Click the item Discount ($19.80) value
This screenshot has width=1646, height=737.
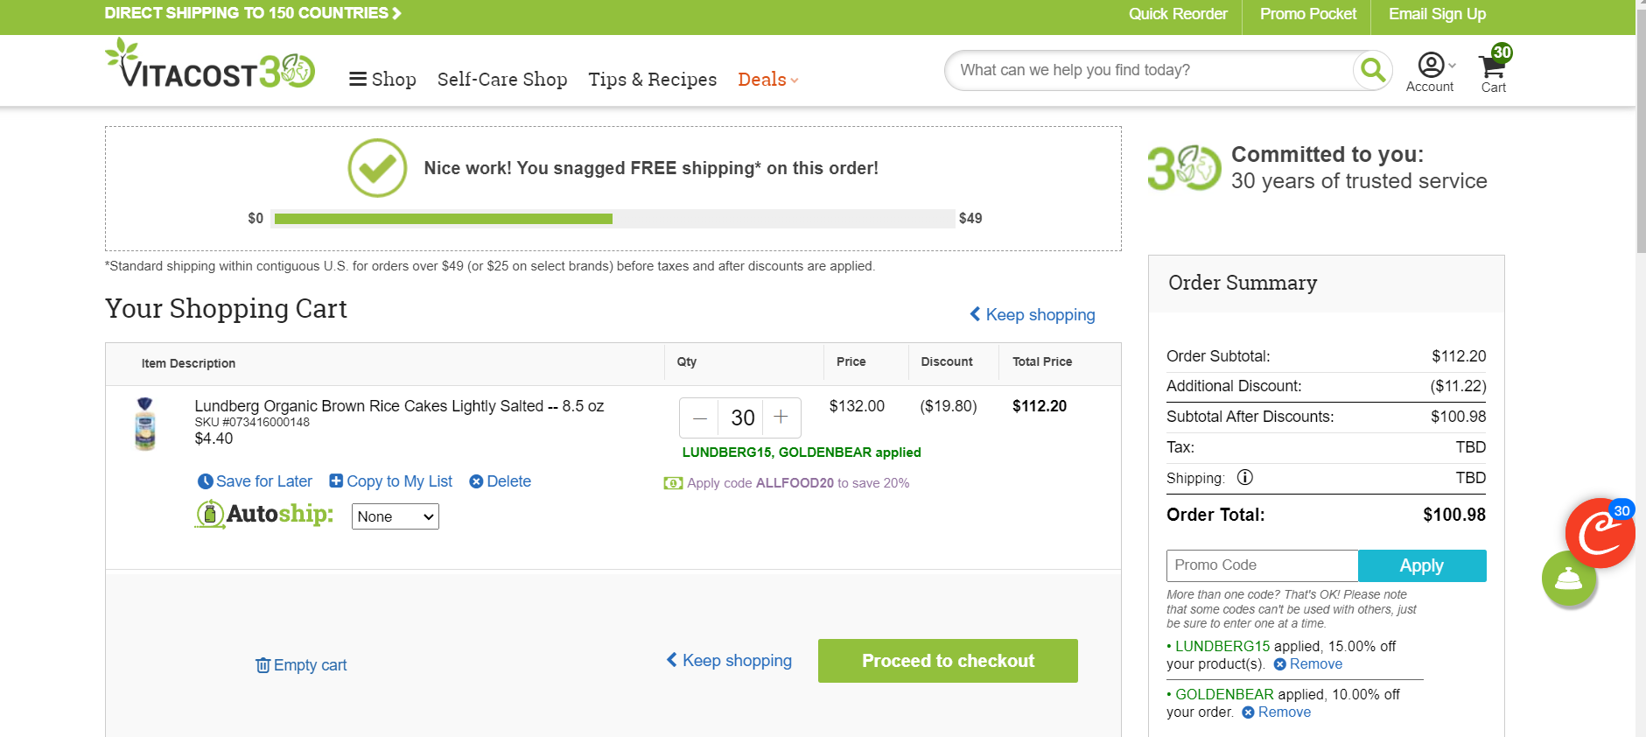tap(949, 406)
